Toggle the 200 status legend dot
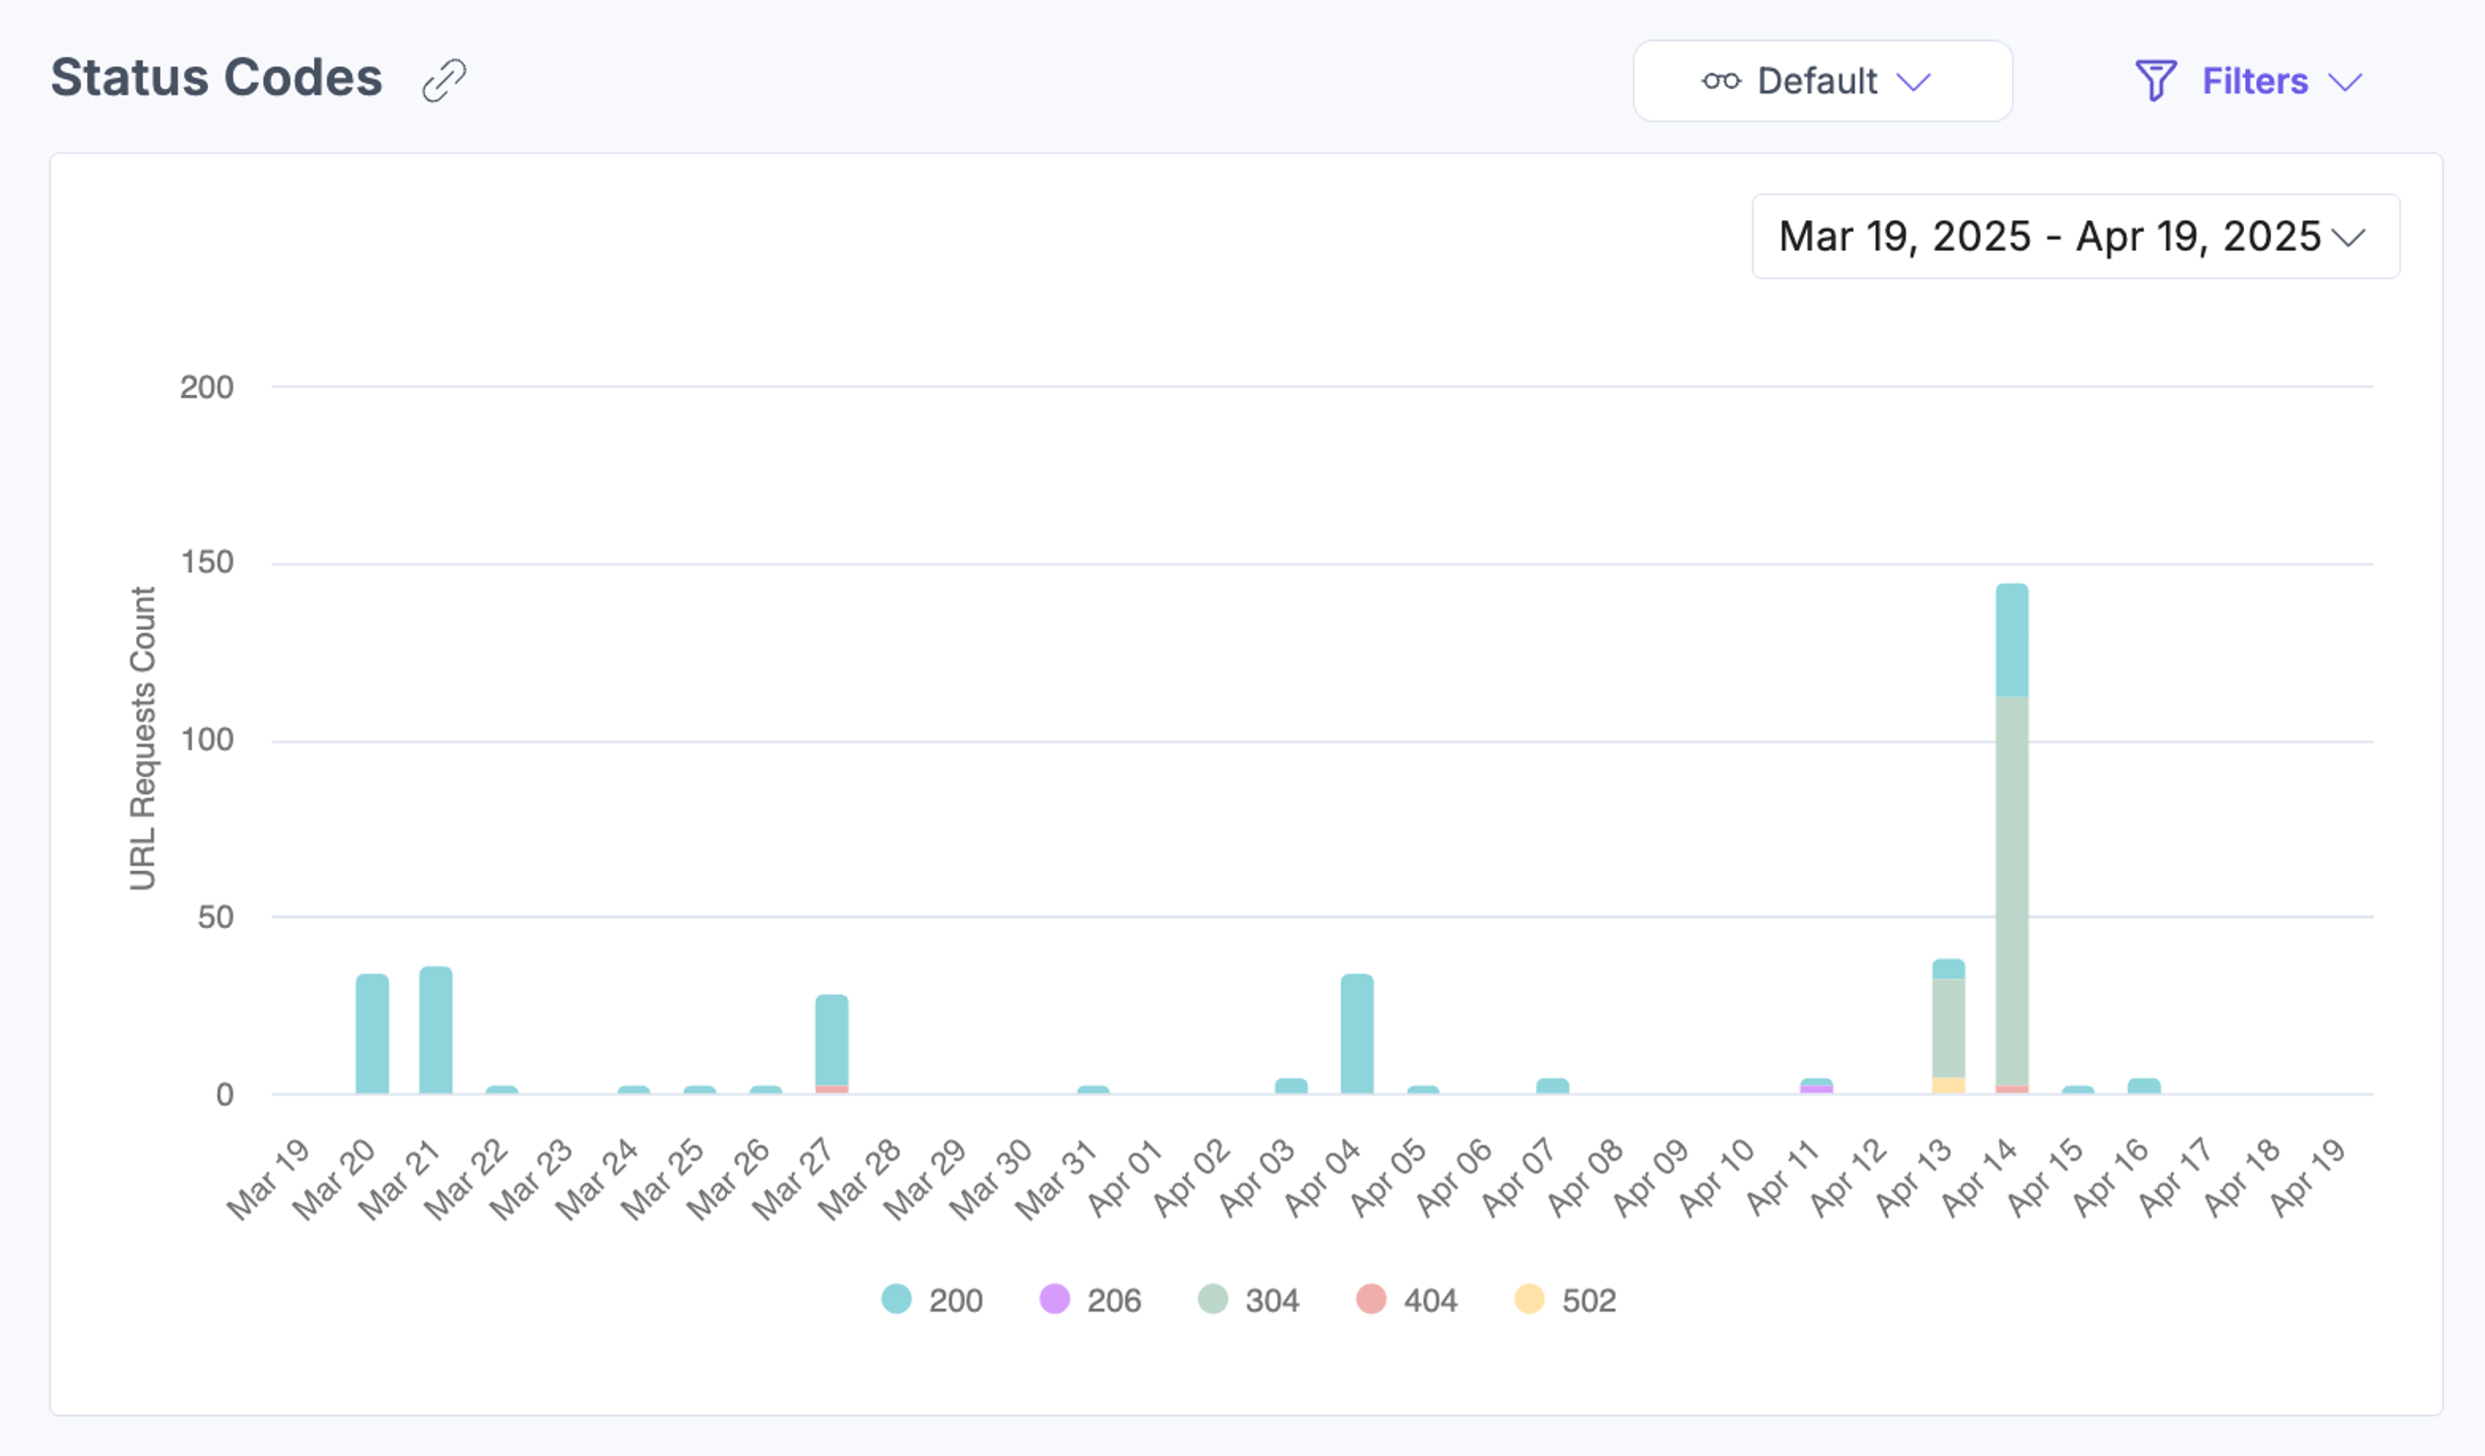 (x=896, y=1298)
